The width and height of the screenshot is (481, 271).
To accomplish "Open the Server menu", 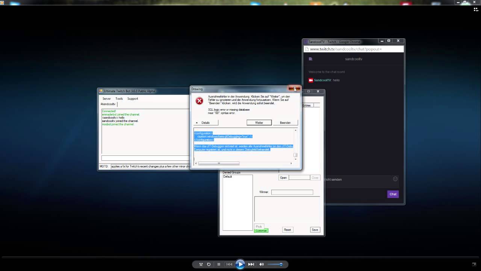I will tap(107, 99).
